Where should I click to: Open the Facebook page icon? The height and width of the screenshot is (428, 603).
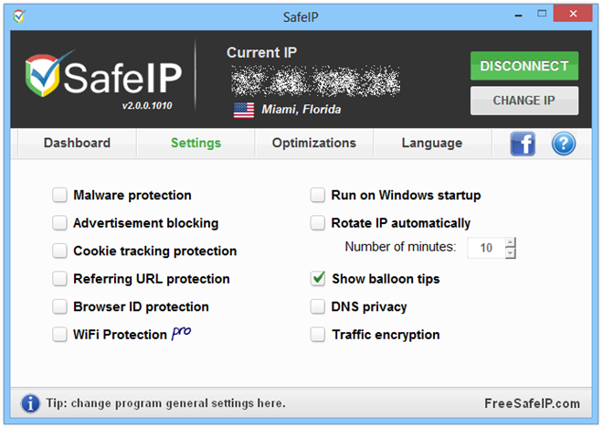pyautogui.click(x=523, y=144)
